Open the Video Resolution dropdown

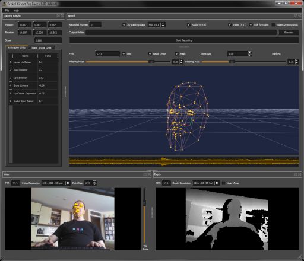point(56,183)
